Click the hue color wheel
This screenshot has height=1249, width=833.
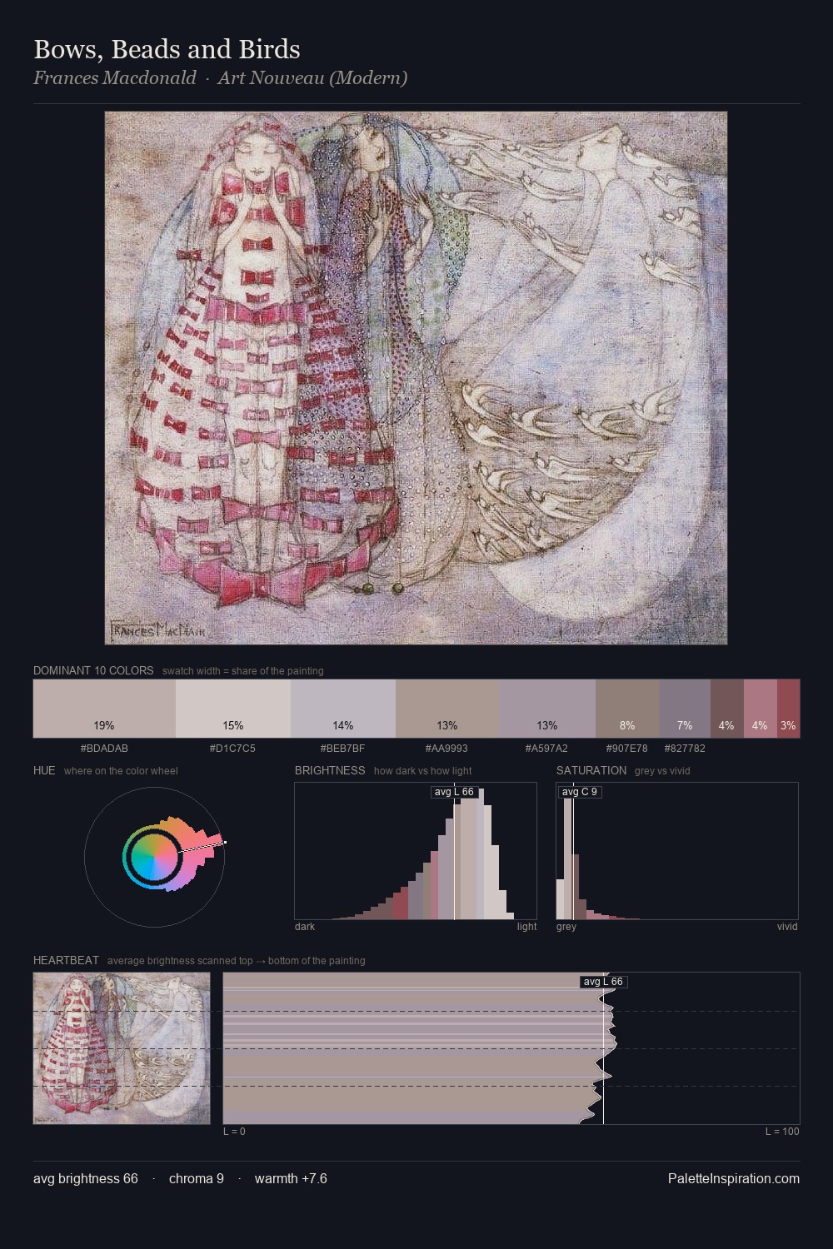[x=154, y=856]
